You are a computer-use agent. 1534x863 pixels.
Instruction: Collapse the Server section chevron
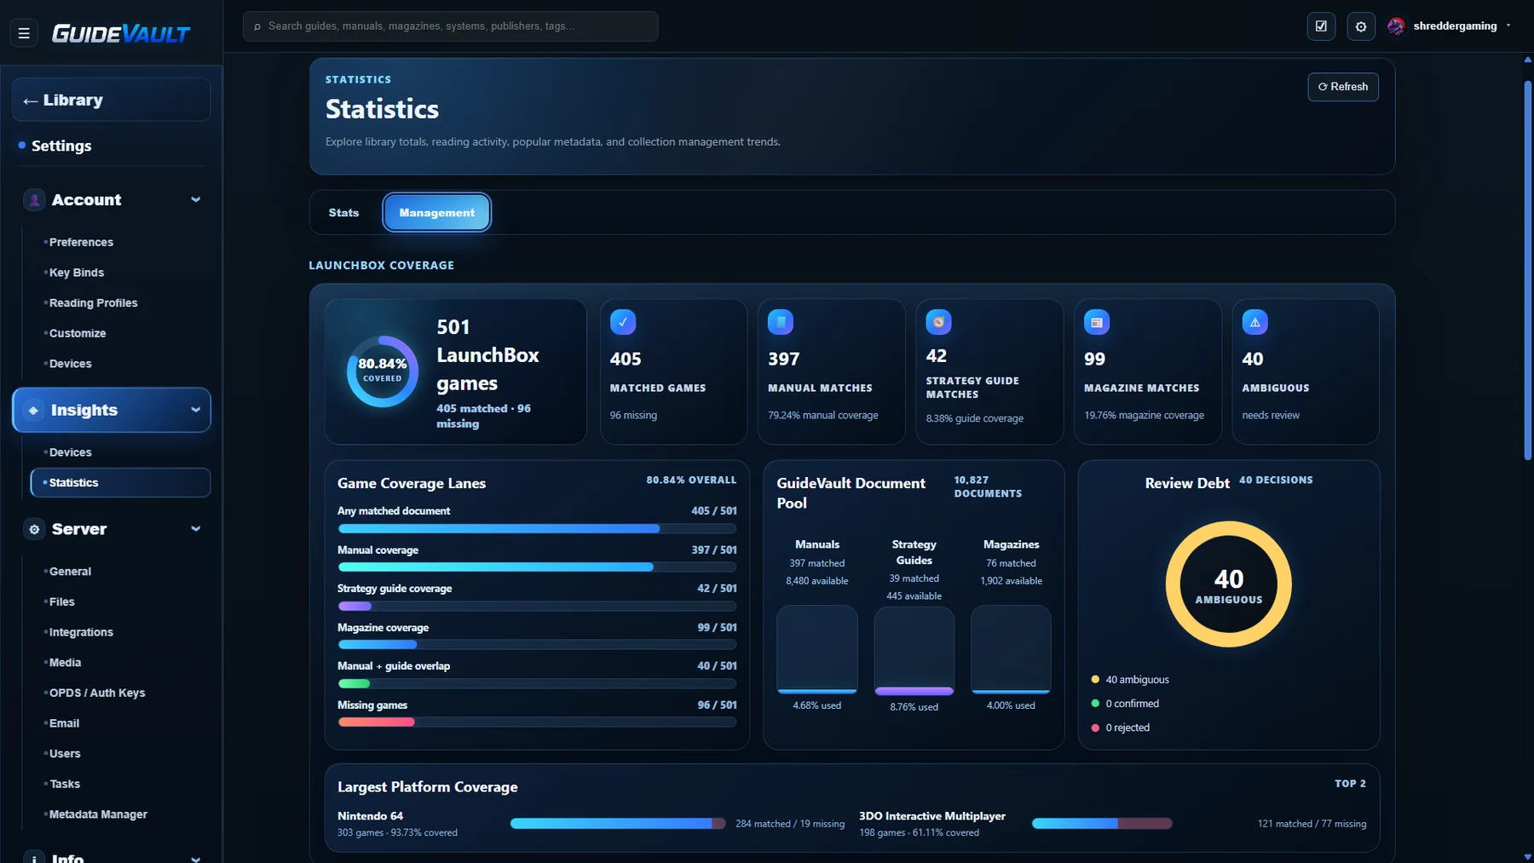pos(196,529)
